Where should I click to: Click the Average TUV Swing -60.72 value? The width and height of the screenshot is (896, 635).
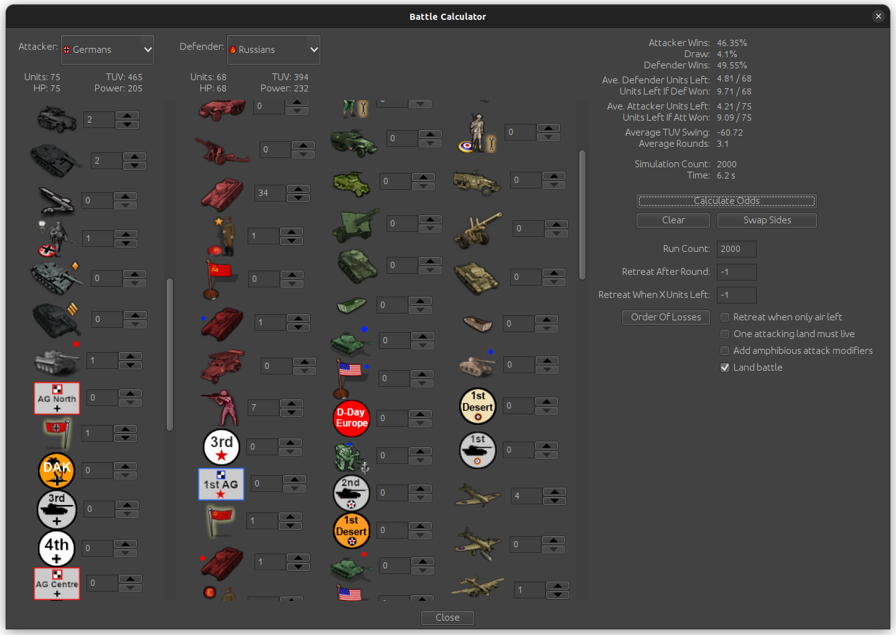point(730,132)
